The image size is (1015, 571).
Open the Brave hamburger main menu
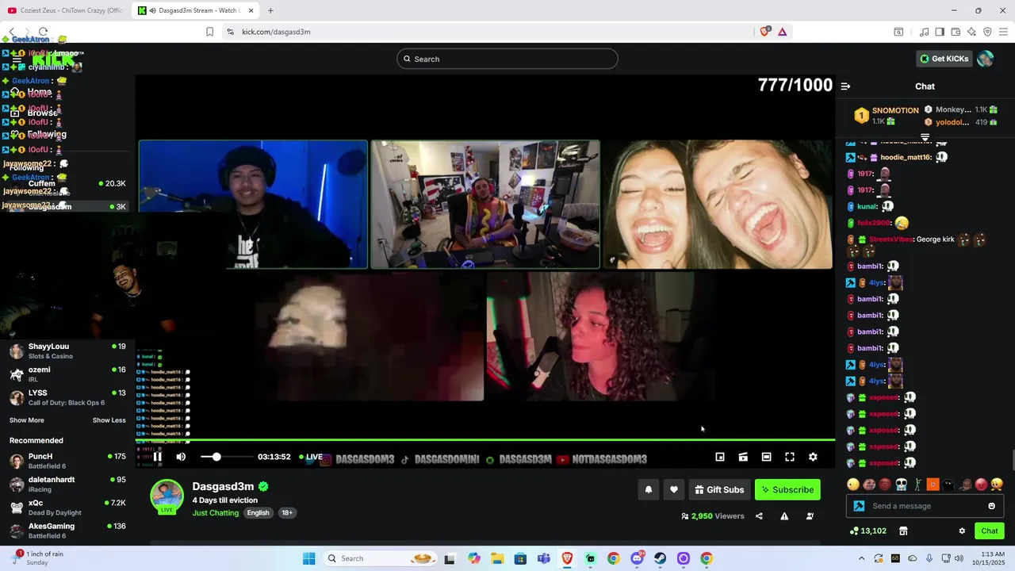click(1004, 32)
